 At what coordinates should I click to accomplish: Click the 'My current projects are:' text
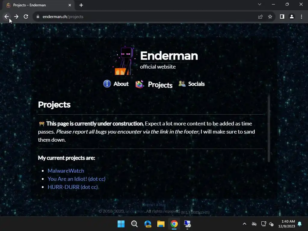coord(66,158)
